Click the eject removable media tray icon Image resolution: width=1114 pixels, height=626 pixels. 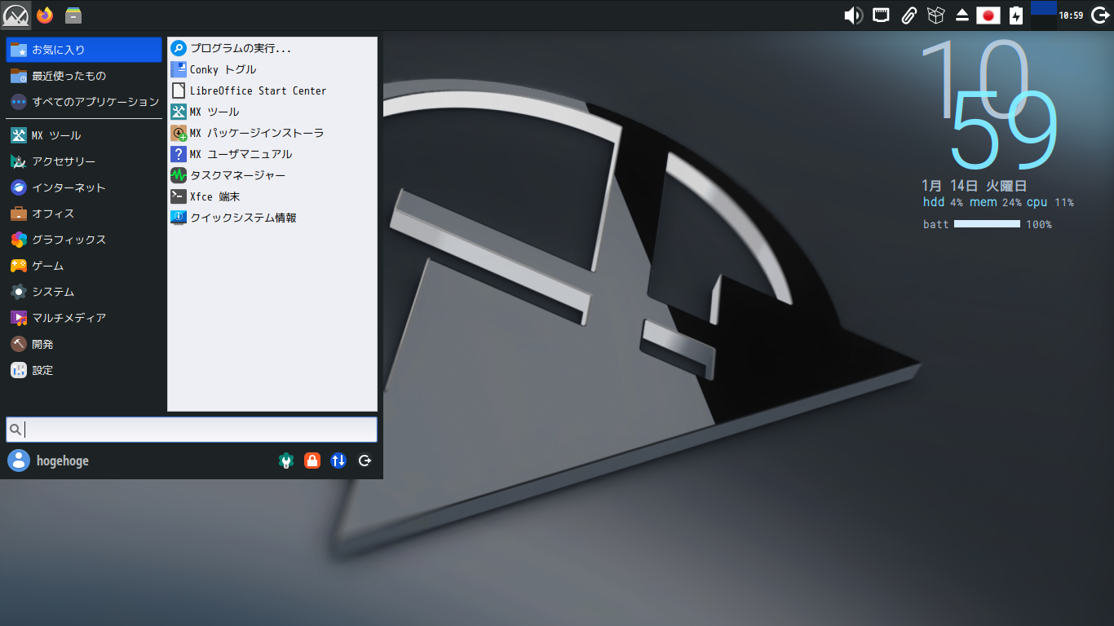click(961, 15)
